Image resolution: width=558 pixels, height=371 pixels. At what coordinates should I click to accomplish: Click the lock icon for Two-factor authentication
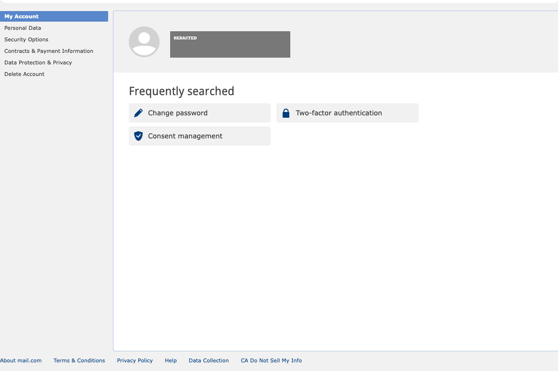coord(286,113)
